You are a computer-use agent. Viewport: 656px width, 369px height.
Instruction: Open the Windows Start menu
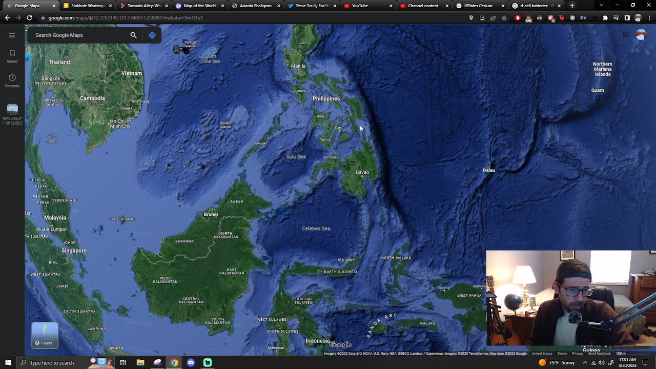(x=8, y=363)
